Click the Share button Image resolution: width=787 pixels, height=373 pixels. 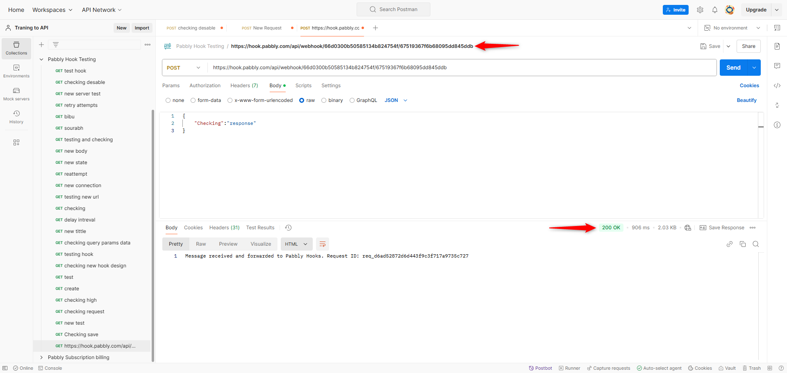pyautogui.click(x=748, y=46)
